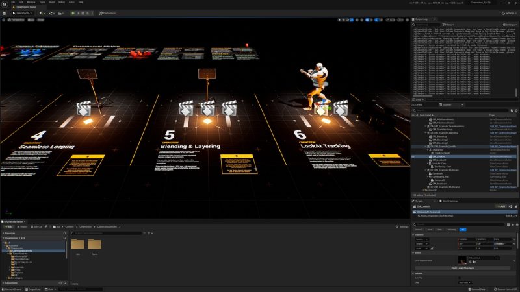The width and height of the screenshot is (520, 292).
Task: Toggle grid snapping in viewport
Action: 367,20
